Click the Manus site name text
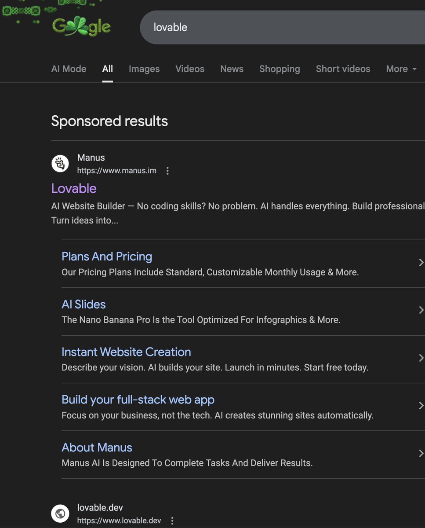The image size is (425, 528). 91,158
